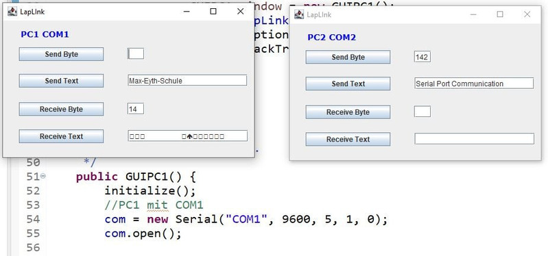Minimize the PC2 LapLink window
548x256 pixels.
tap(473, 14)
